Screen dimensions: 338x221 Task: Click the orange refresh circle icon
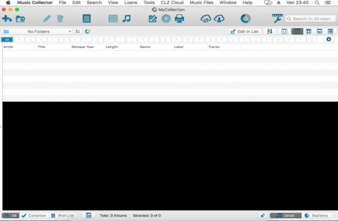(87, 31)
